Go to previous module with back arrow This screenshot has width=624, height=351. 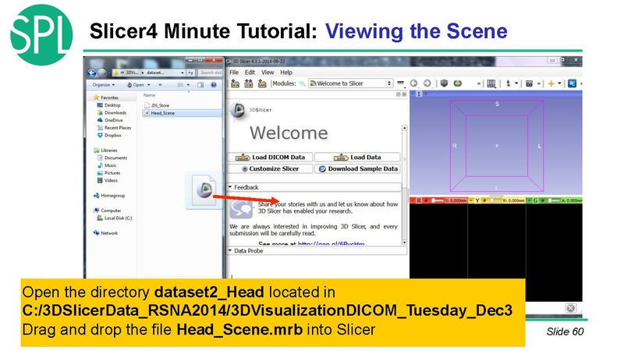tap(414, 83)
